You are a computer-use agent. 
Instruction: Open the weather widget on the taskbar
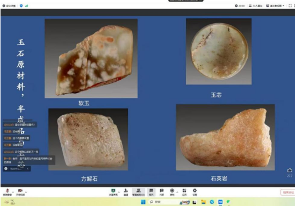10,202
